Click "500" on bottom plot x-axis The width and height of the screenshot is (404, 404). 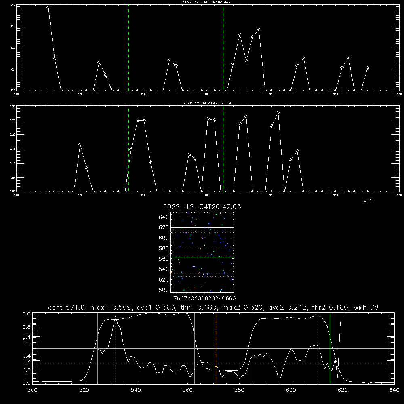[32, 390]
